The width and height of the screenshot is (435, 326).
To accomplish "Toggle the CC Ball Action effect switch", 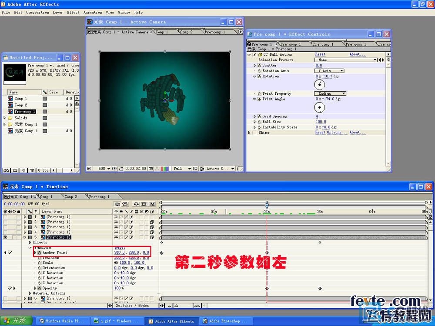I will [254, 55].
